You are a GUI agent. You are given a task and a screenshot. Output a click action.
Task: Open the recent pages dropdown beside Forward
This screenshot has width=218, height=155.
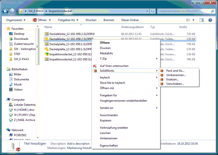[x=17, y=11]
